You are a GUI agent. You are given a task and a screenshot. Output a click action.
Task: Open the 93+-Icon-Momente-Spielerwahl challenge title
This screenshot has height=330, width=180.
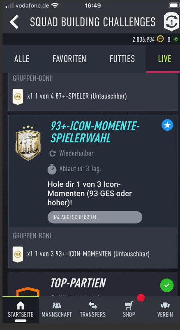coord(95,132)
